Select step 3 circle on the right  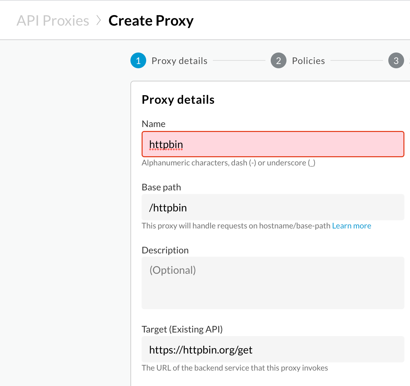coord(396,60)
